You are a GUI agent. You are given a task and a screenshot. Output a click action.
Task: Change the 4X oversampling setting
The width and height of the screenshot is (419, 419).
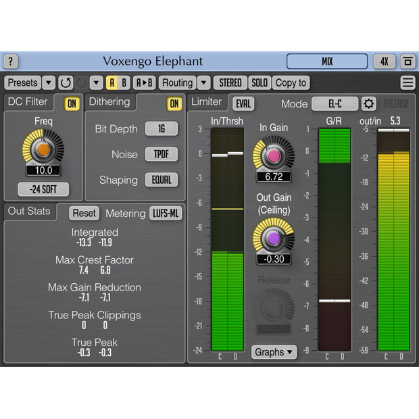click(x=385, y=61)
